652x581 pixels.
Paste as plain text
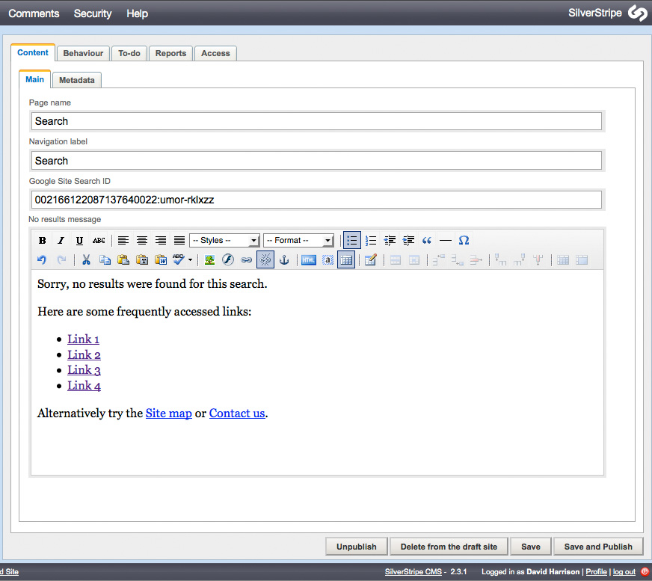tap(142, 260)
